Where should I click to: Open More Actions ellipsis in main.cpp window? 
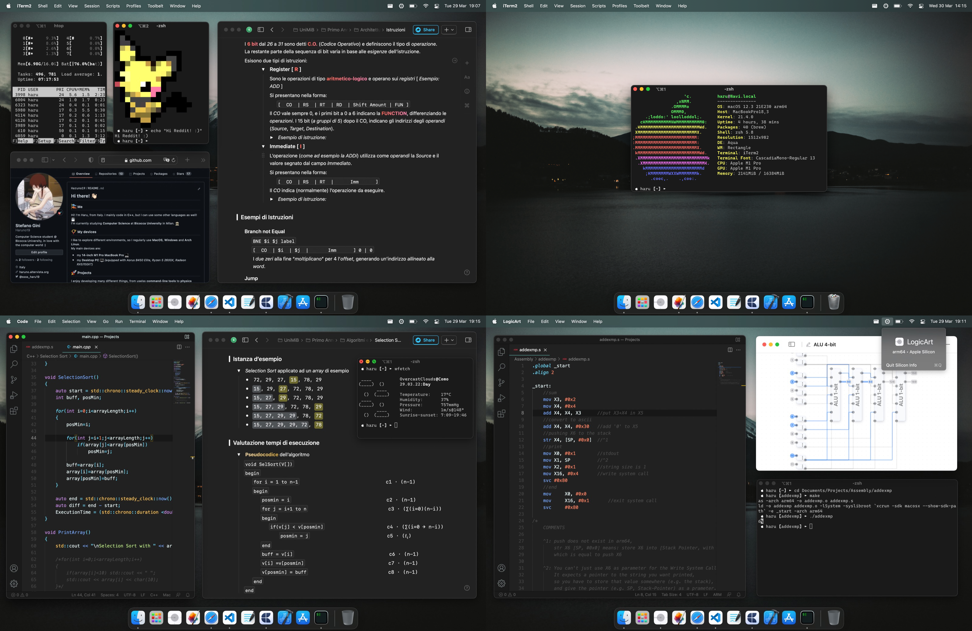tap(187, 347)
